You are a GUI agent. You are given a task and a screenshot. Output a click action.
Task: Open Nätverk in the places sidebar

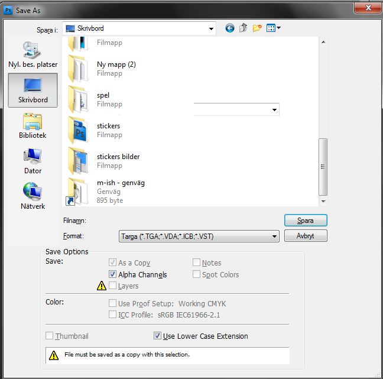33,196
